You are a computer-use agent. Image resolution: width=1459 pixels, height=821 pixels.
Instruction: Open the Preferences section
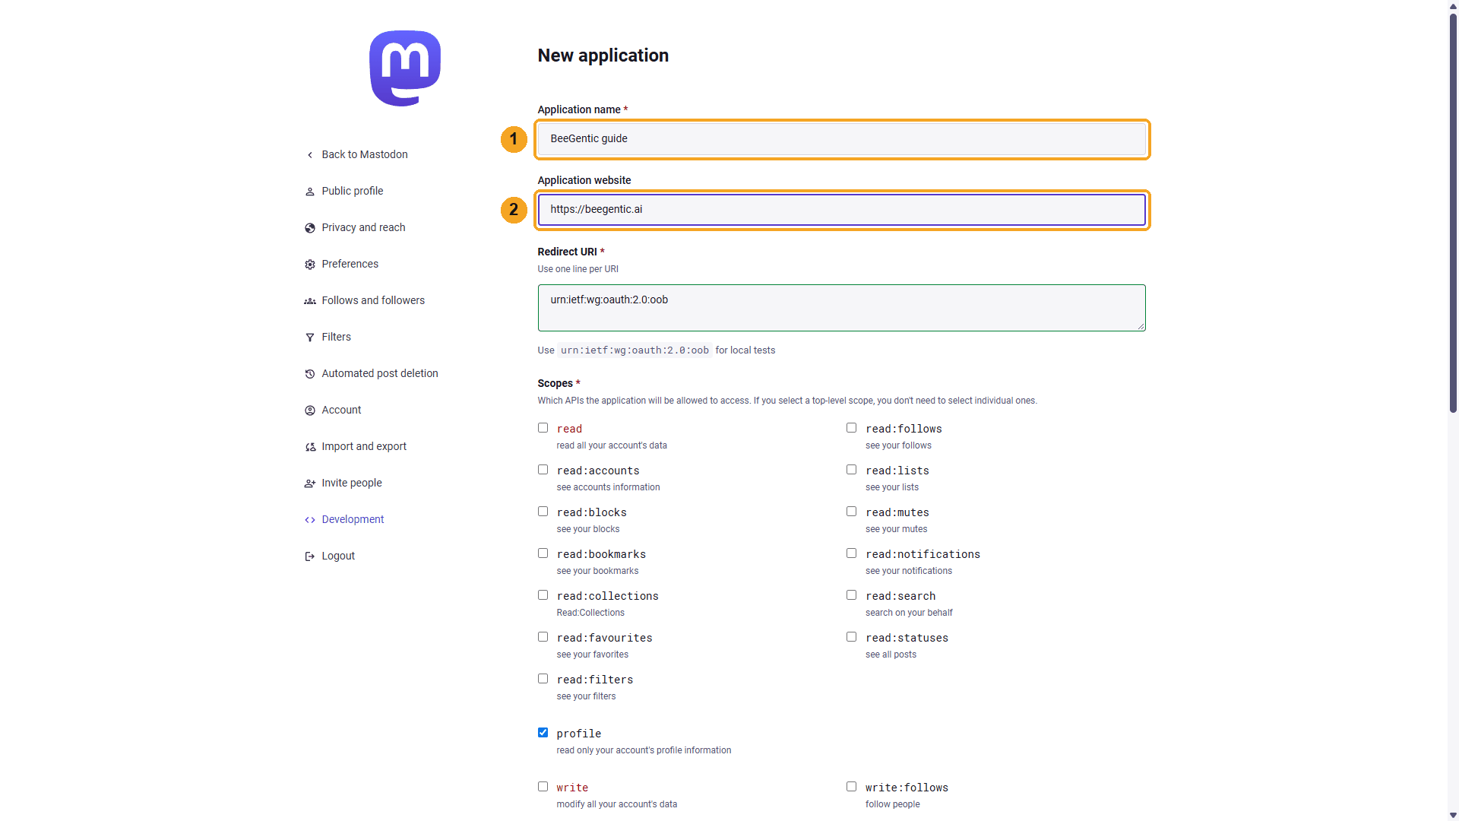pos(350,264)
